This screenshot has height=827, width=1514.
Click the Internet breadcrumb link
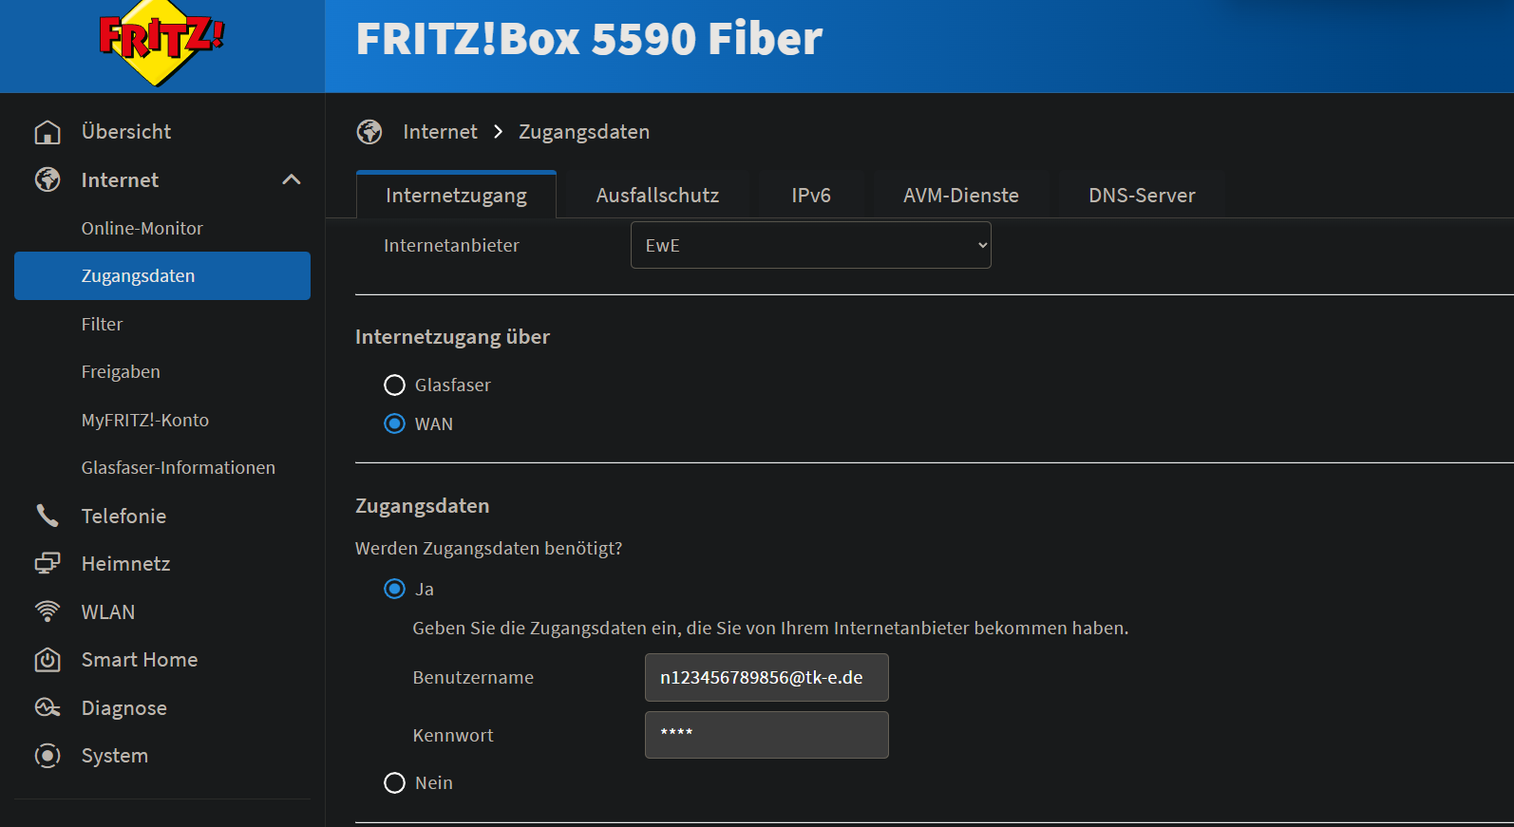tap(440, 132)
